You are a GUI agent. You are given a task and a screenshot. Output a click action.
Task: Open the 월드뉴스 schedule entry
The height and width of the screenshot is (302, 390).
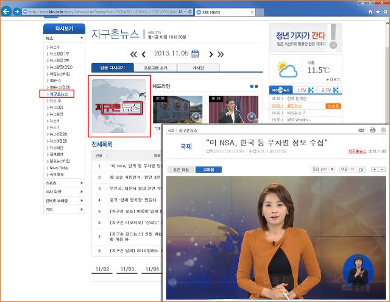coord(294,106)
